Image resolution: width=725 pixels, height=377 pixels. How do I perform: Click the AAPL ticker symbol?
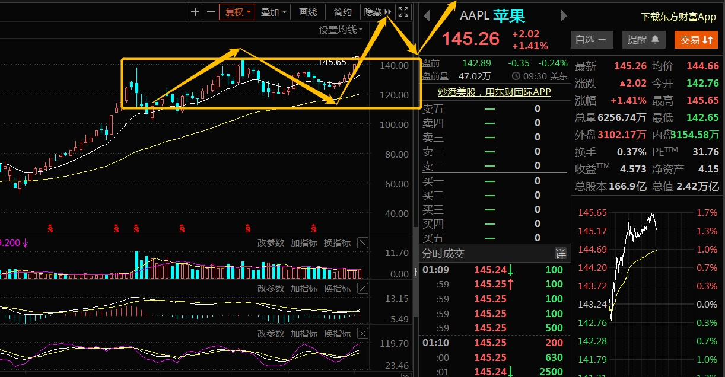pos(474,15)
